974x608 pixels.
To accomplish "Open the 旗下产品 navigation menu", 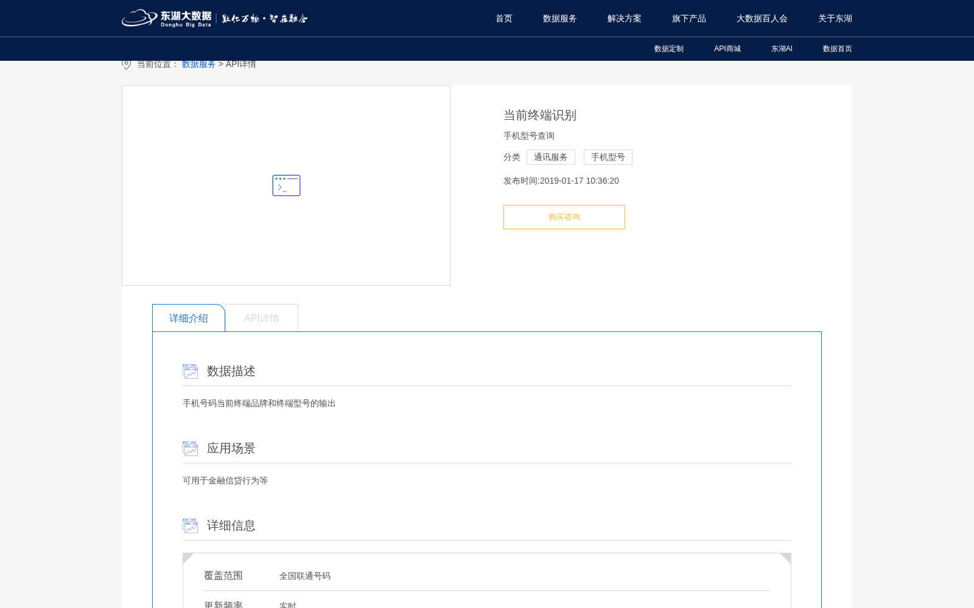I will click(x=689, y=18).
